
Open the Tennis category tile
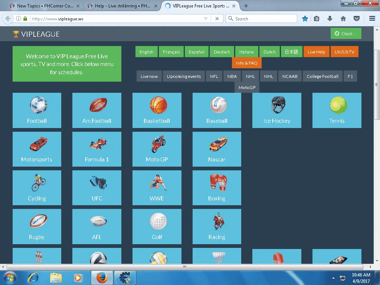point(337,110)
